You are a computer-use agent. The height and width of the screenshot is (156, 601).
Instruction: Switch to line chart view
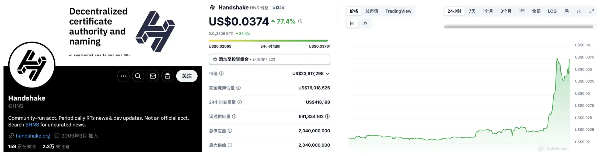[352, 23]
